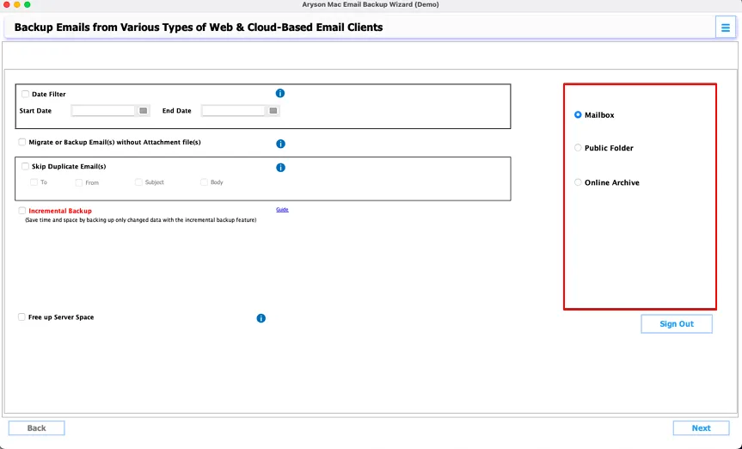742x449 pixels.
Task: Focus the Start Date input field
Action: (104, 111)
